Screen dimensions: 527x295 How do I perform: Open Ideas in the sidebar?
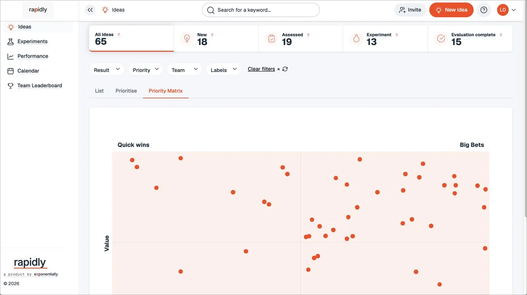(x=25, y=27)
